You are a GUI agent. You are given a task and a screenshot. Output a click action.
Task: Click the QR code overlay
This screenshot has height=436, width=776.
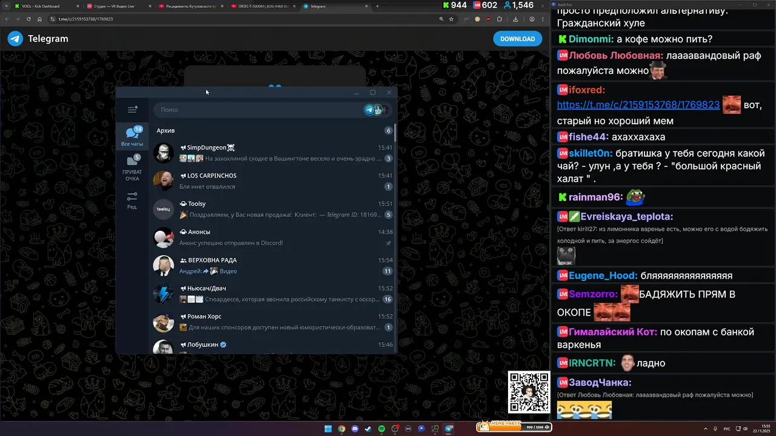[529, 392]
